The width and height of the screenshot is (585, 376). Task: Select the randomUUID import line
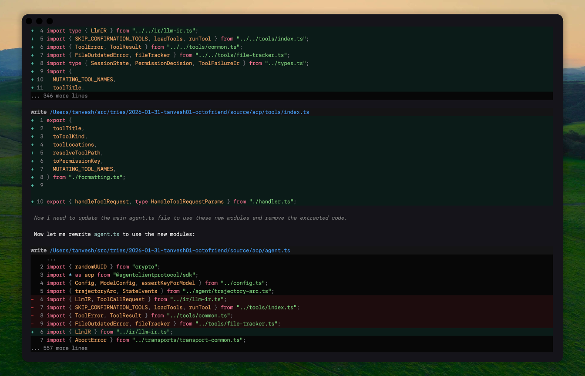point(292,267)
